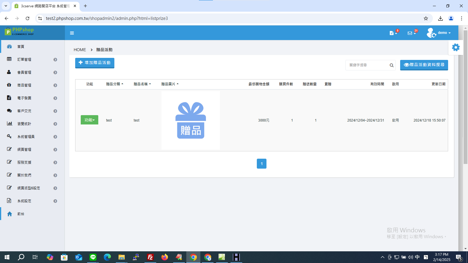Screen dimensions: 468x263
Task: Click 贈品活動資料搜尋 eye button
Action: pyautogui.click(x=424, y=65)
